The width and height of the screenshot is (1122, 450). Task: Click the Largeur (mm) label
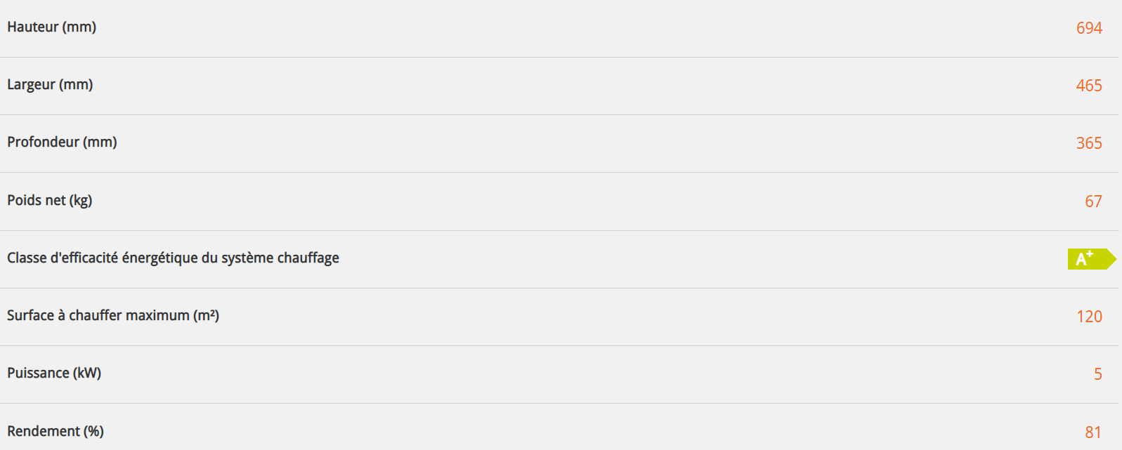pos(50,85)
